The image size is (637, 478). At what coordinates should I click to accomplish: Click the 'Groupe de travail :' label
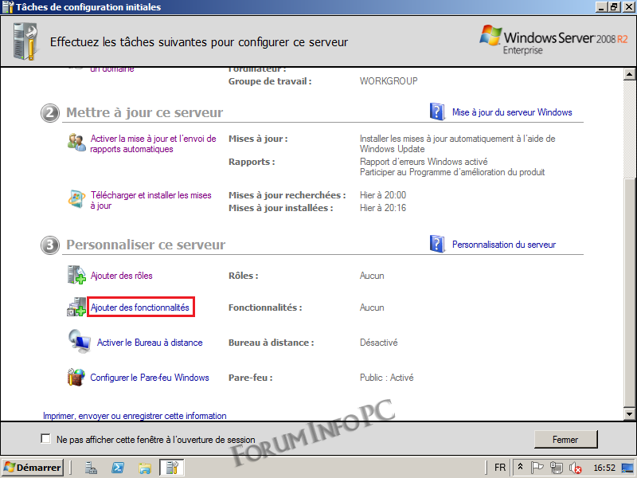(x=270, y=81)
